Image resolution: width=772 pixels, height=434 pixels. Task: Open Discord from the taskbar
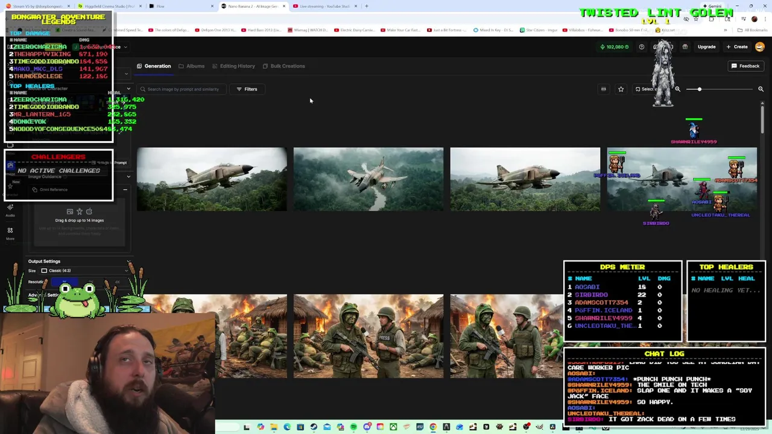pos(367,427)
